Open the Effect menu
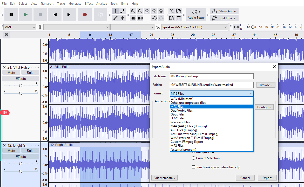Screen dimensions: 304x187 coord(89,3)
